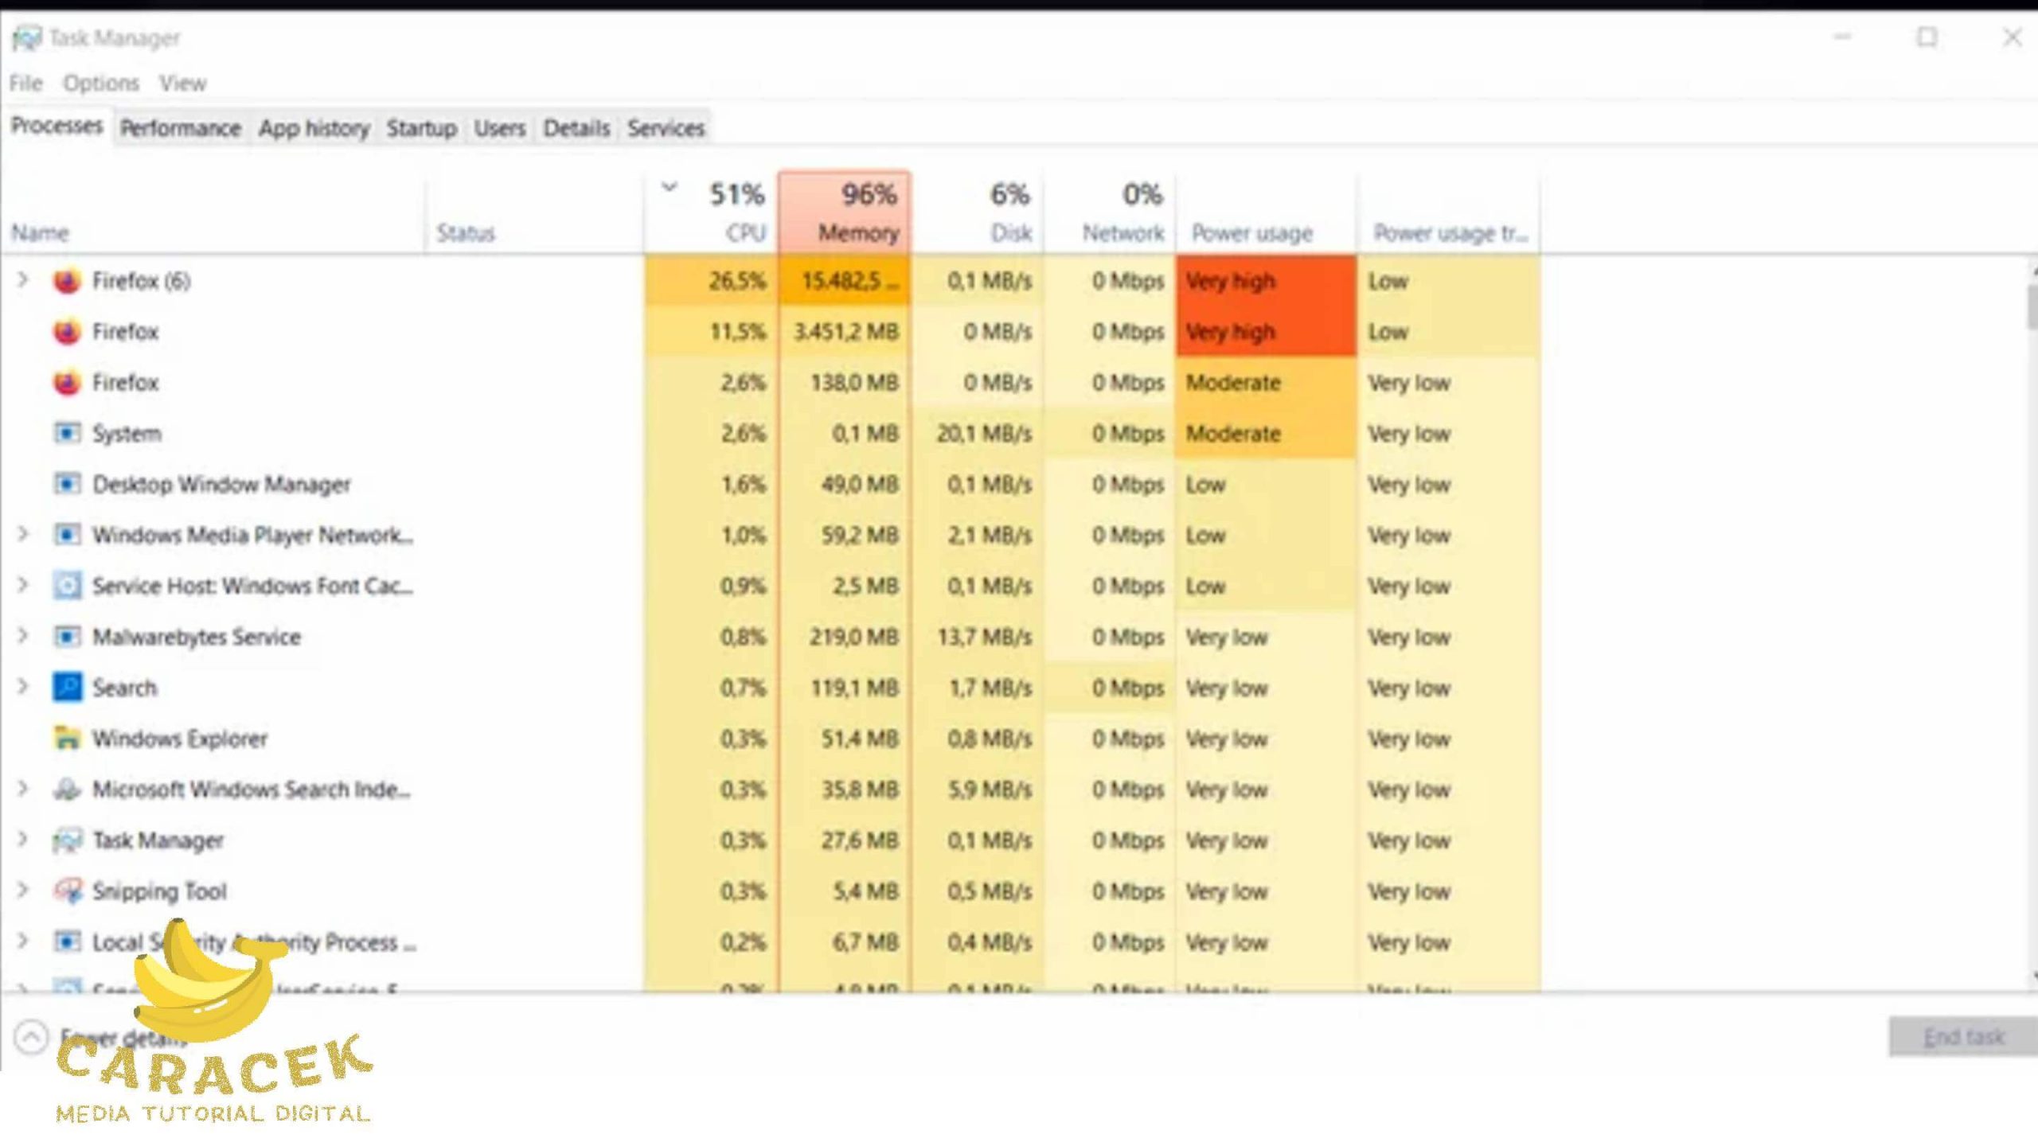Image resolution: width=2038 pixels, height=1146 pixels.
Task: Collapse view with Fewer details toggle
Action: (x=31, y=1038)
